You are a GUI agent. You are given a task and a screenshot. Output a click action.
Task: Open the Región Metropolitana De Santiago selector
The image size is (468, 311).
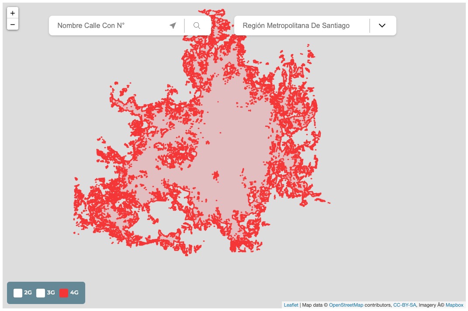point(315,25)
